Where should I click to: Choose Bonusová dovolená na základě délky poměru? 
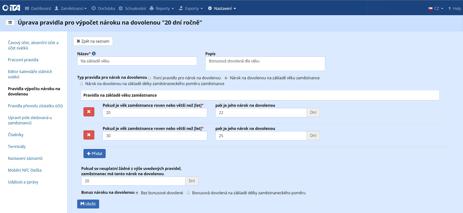pos(188,193)
